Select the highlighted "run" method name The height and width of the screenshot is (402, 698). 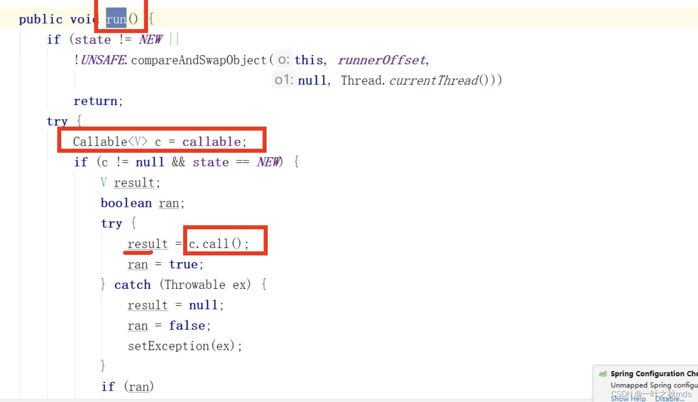116,19
